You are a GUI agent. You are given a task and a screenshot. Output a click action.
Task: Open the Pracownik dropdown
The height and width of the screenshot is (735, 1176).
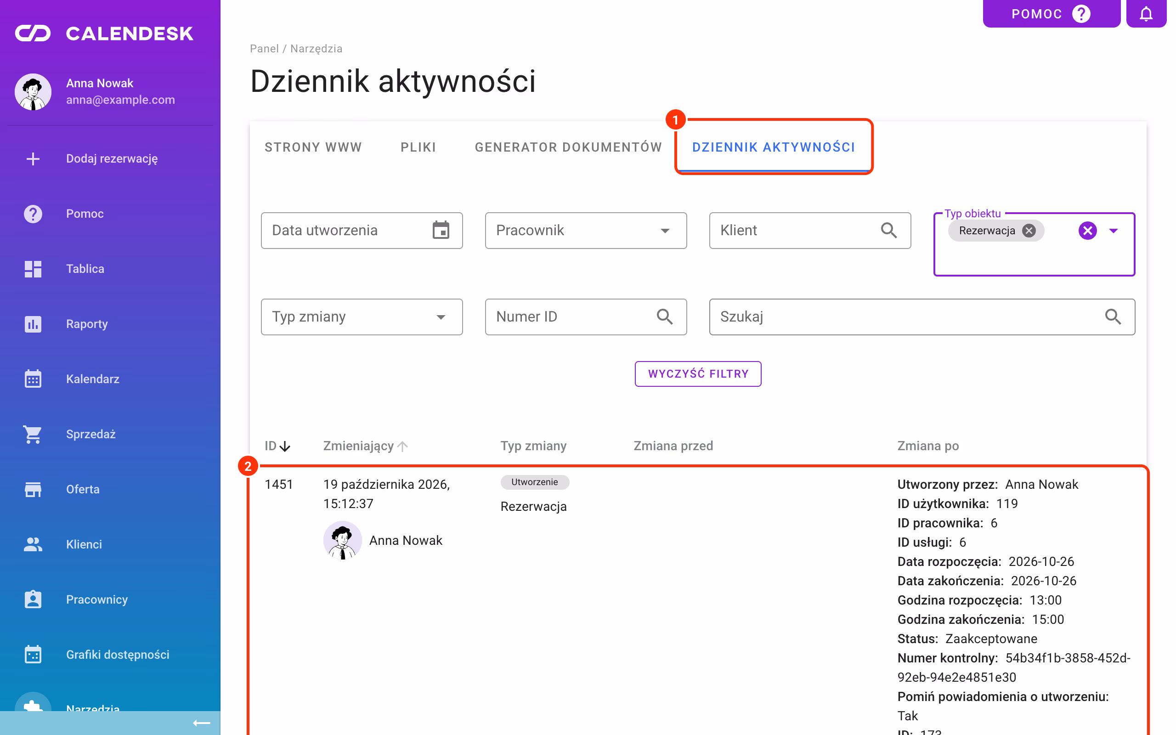point(586,231)
